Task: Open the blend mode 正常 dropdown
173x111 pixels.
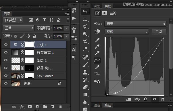Action: click(18, 28)
